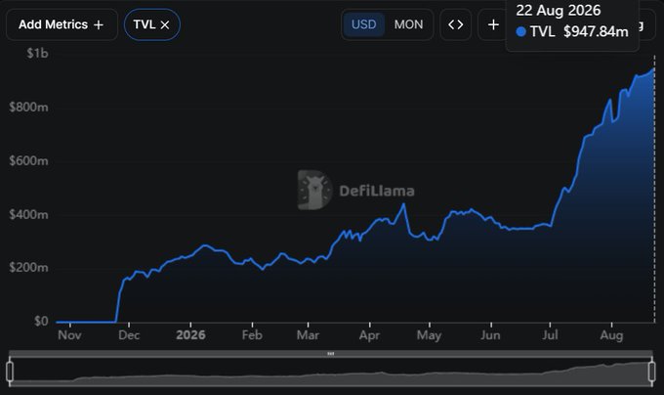Click the Aug x-axis label
Viewport: 664px width, 395px height.
[x=611, y=335]
